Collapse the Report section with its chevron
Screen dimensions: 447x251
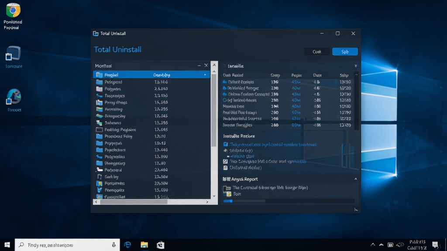355,179
